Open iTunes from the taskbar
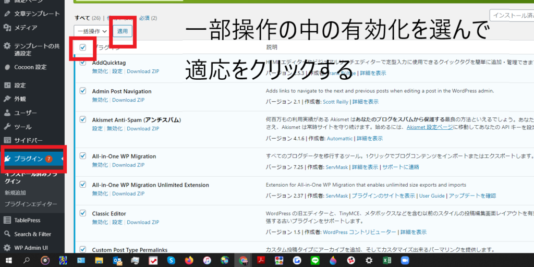Viewport: 534px width, 267px height. [207, 261]
